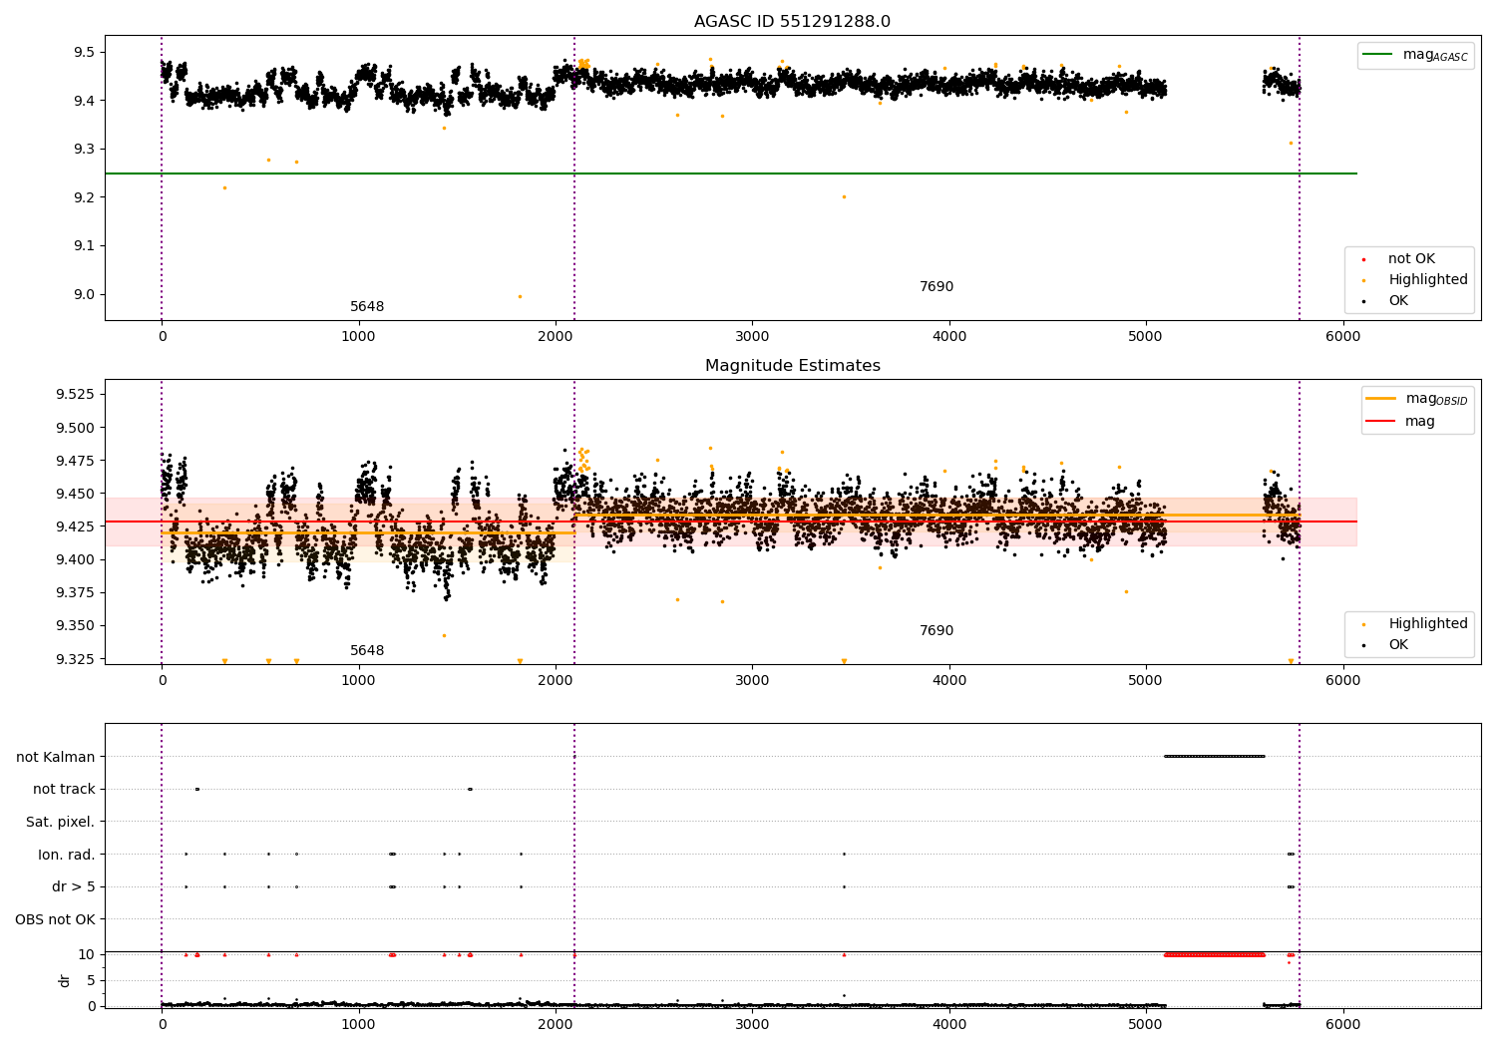
Task: Click x-axis tick '2000' under bottom plot
Action: pos(556,1024)
